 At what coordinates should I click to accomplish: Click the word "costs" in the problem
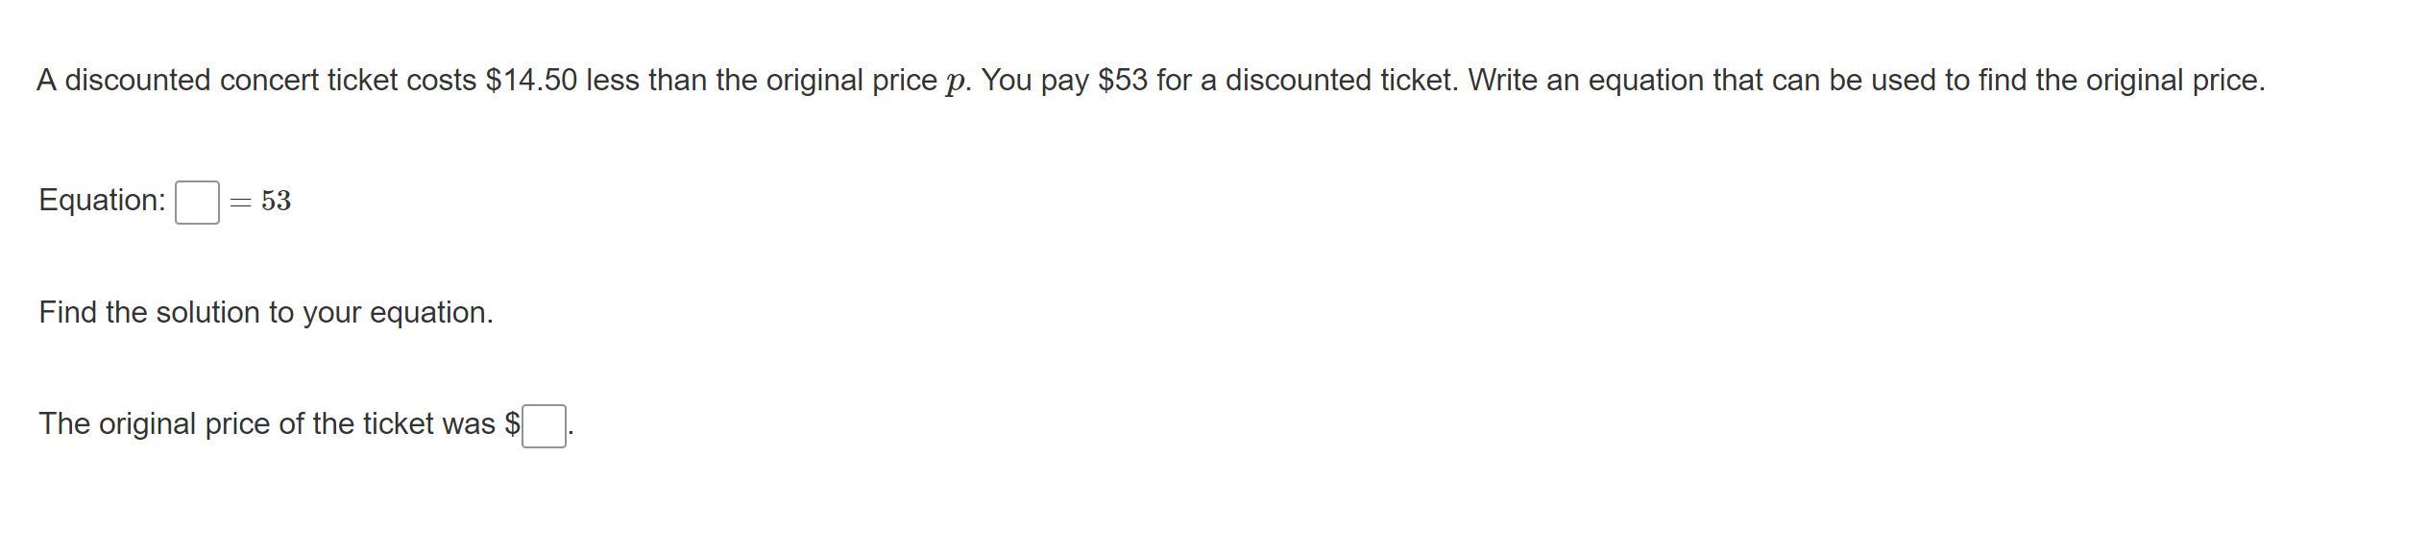tap(441, 81)
